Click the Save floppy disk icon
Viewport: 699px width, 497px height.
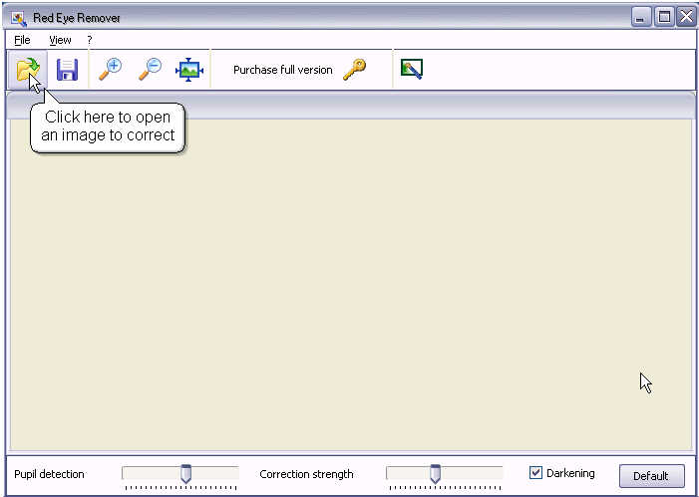click(68, 70)
